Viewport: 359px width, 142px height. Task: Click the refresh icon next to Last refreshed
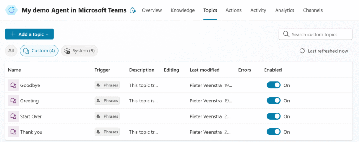(x=302, y=51)
